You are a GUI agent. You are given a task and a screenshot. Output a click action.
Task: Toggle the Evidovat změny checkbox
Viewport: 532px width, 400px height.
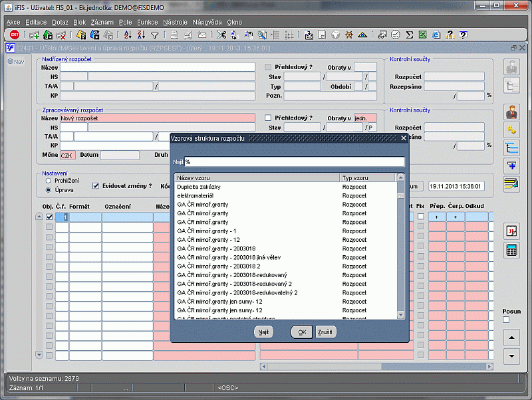click(x=96, y=186)
